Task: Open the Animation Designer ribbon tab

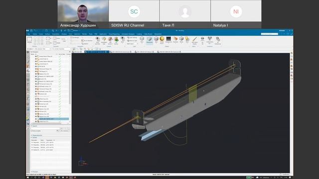Action: [x=128, y=34]
